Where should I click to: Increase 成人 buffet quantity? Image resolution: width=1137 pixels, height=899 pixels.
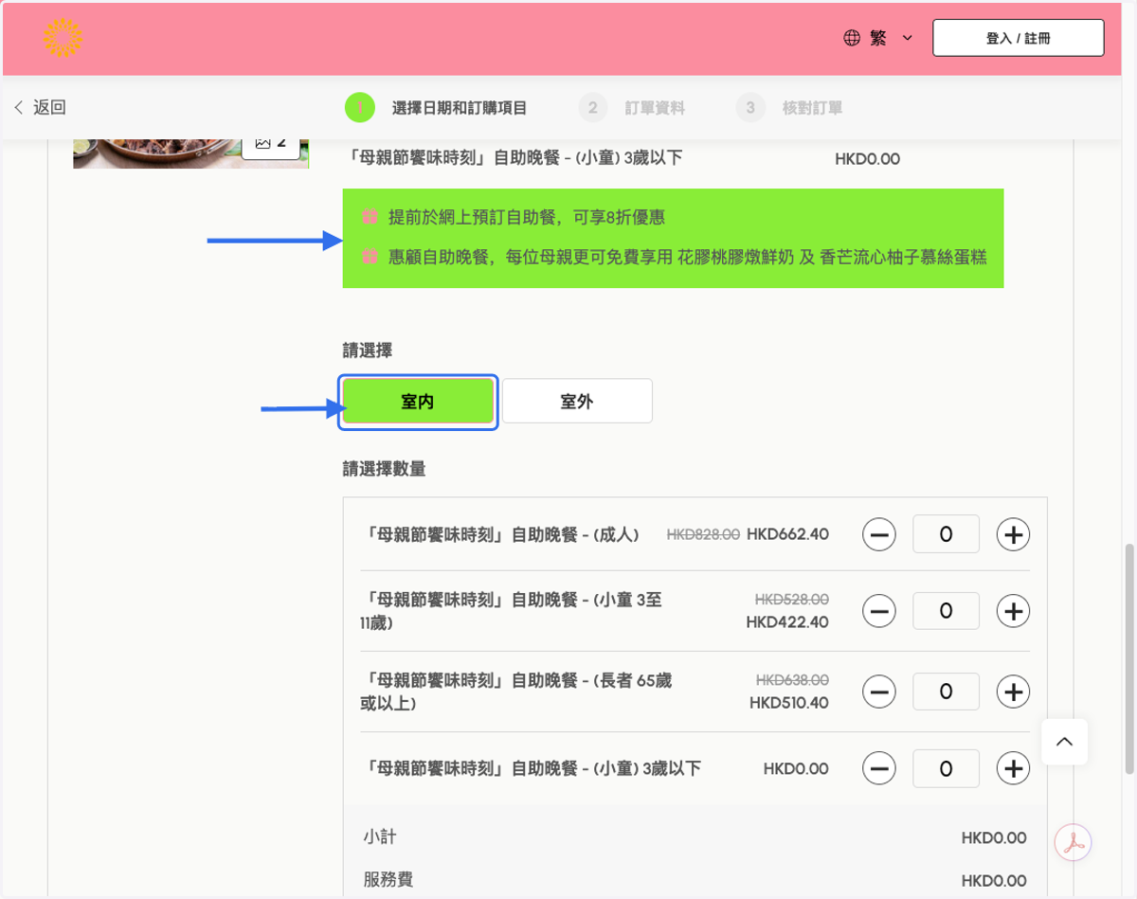coord(1014,535)
